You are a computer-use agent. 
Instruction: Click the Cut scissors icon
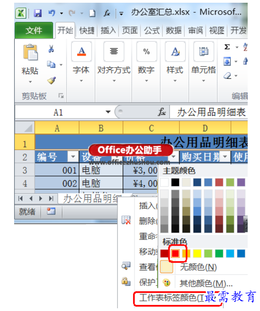tap(51, 49)
